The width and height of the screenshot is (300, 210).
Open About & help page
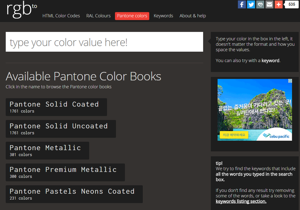(x=193, y=16)
